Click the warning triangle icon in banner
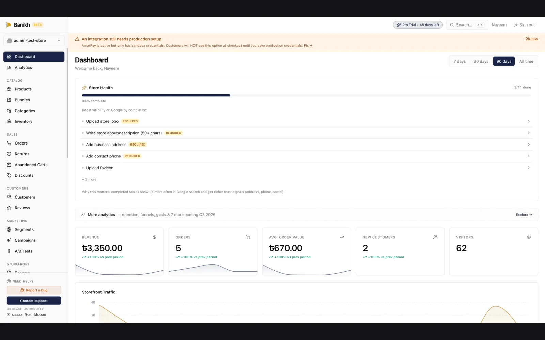The image size is (545, 340). [x=77, y=39]
